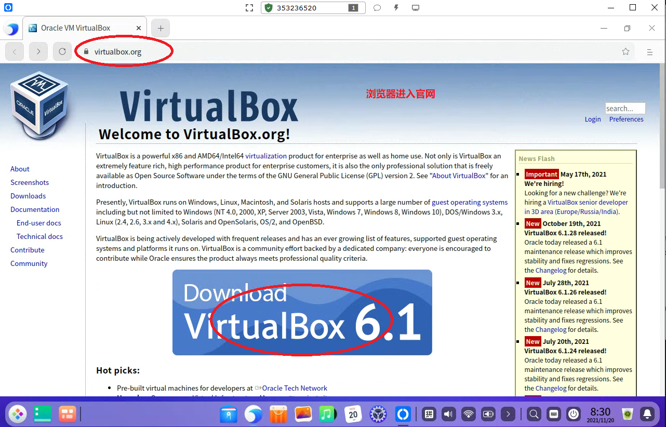The image size is (666, 427).
Task: Click the green desktop icon in dock
Action: pyautogui.click(x=43, y=414)
